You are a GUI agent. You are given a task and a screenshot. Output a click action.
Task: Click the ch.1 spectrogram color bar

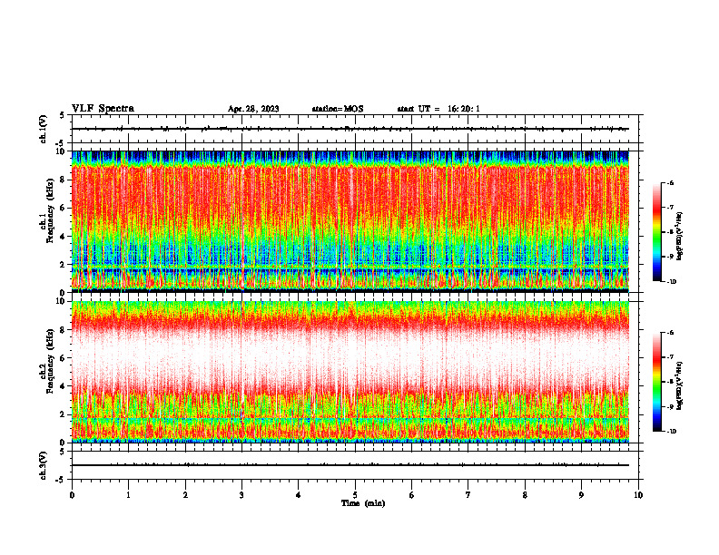656,232
